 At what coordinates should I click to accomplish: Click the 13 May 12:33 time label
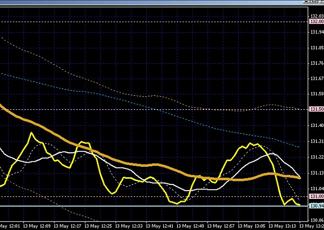click(x=129, y=226)
